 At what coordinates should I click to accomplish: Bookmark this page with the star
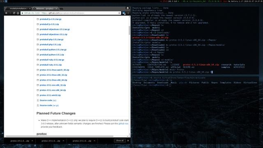(119, 13)
